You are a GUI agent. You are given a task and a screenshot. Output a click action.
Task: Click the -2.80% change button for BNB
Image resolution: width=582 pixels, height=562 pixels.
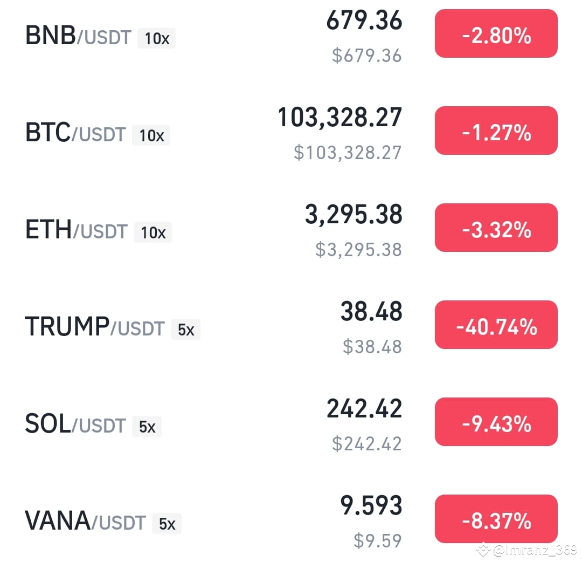[495, 33]
